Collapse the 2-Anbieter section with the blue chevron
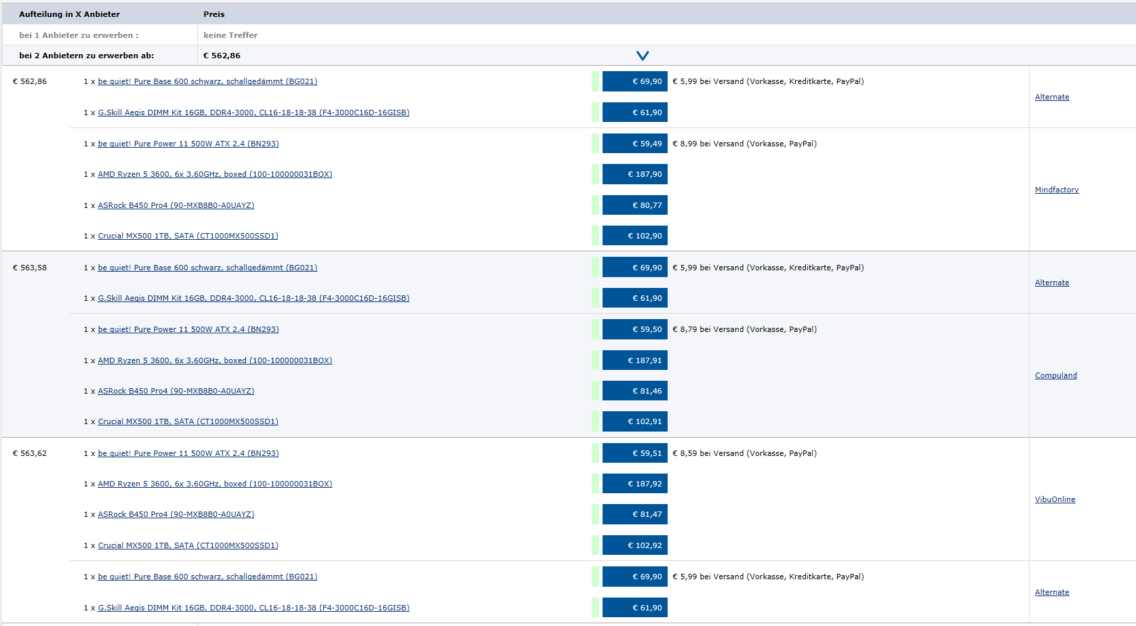1136x626 pixels. click(643, 56)
